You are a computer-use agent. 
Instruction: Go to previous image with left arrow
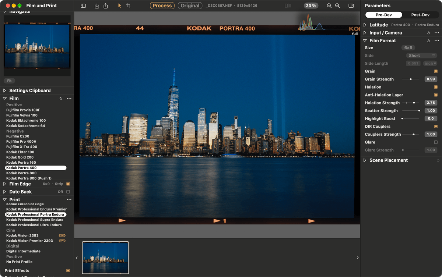[77, 258]
